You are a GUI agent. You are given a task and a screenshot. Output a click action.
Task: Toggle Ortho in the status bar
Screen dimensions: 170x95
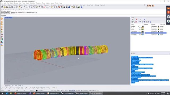pos(58,91)
